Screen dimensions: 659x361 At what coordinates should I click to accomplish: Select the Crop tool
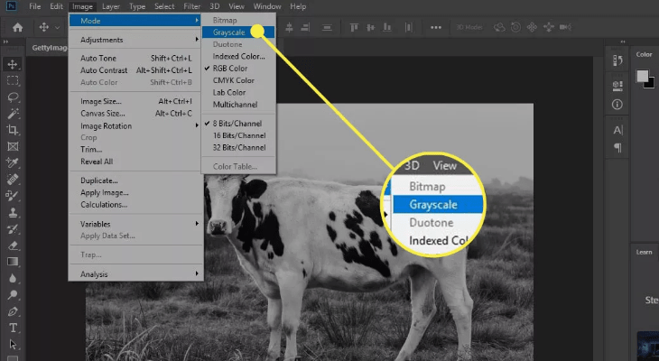coord(14,130)
